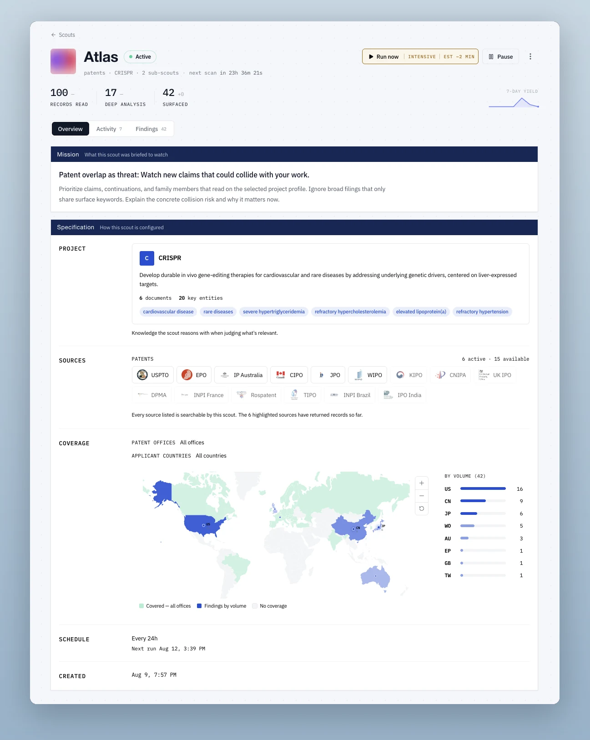Click the '42' surfaced value
The height and width of the screenshot is (740, 590).
[x=168, y=93]
